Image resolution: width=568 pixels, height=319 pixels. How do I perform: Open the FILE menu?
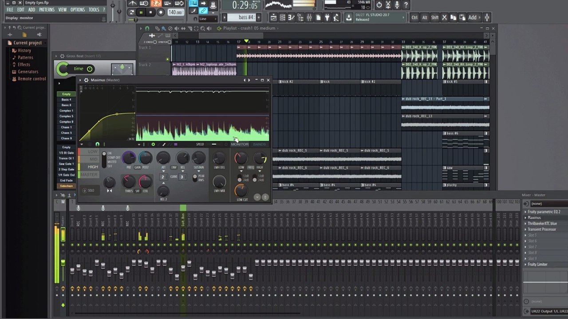10,10
